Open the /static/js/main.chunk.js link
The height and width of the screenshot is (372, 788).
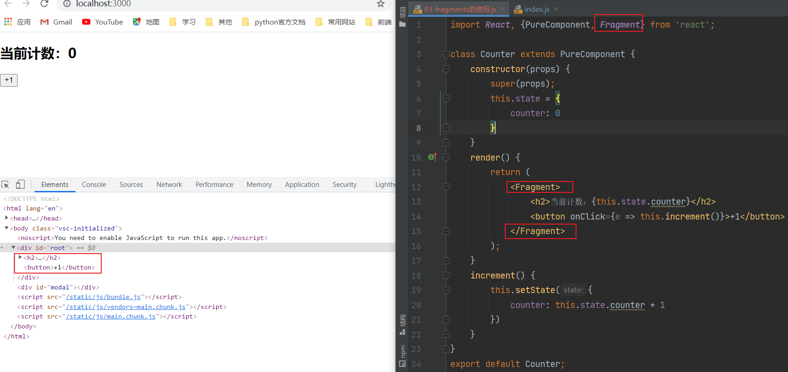(110, 316)
